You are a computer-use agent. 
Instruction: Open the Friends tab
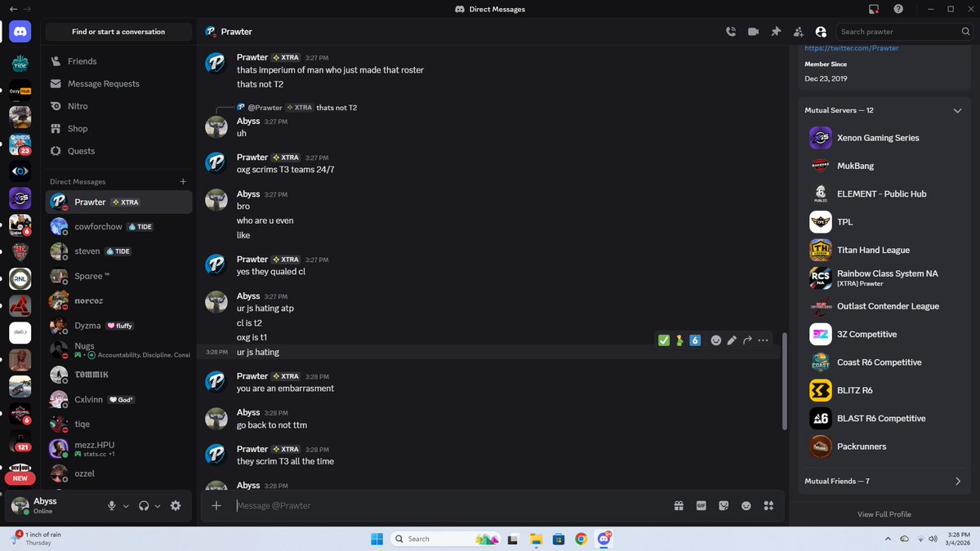(118, 61)
